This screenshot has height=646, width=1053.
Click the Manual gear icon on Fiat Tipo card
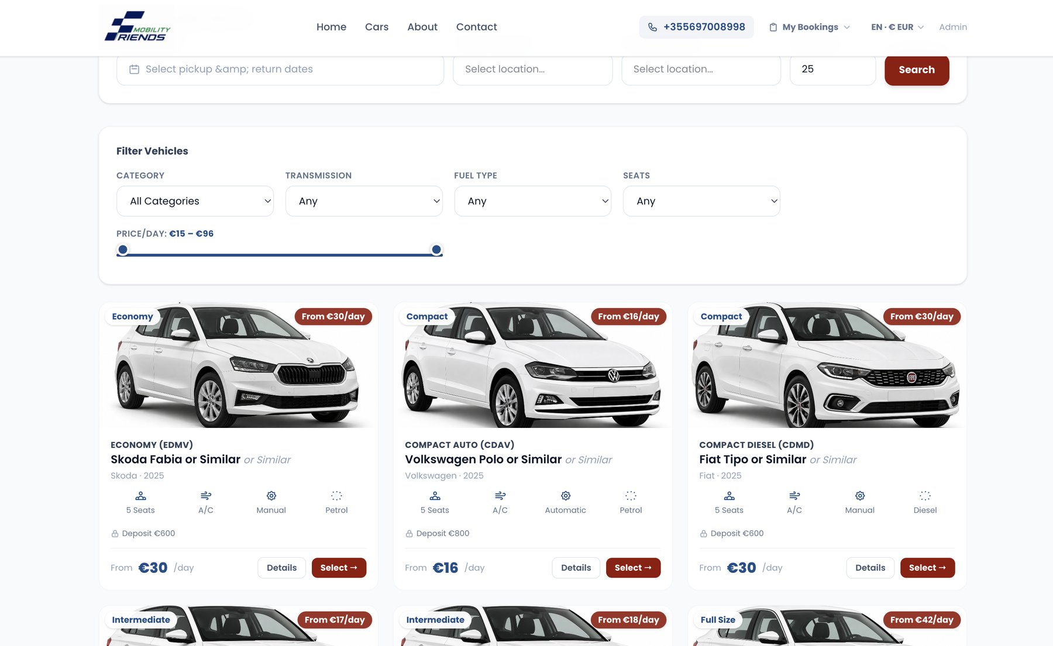[x=860, y=496]
